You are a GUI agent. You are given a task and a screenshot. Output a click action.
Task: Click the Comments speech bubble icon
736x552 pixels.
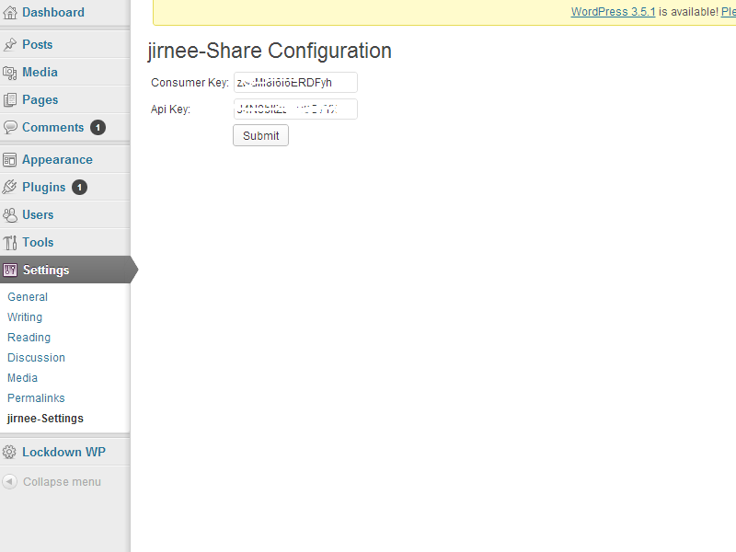10,127
